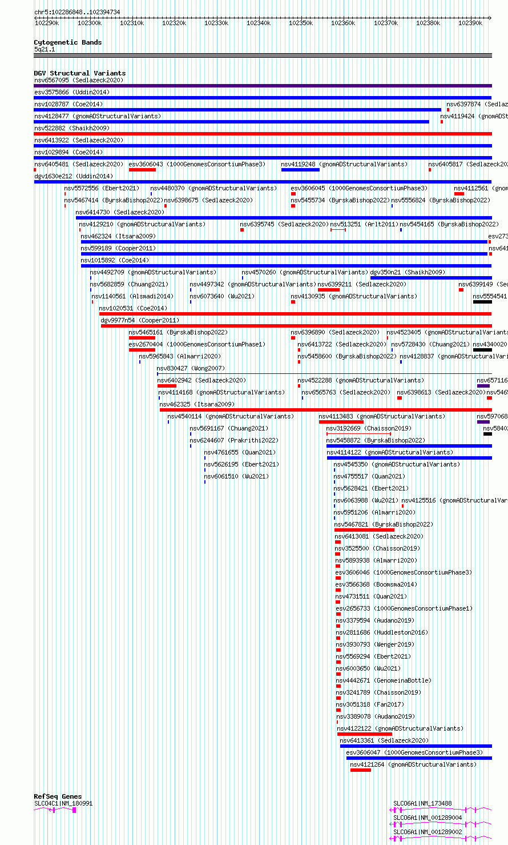Click variant label dgv1630e212 (Uddin2014)
This screenshot has height=845, width=508.
click(x=74, y=177)
